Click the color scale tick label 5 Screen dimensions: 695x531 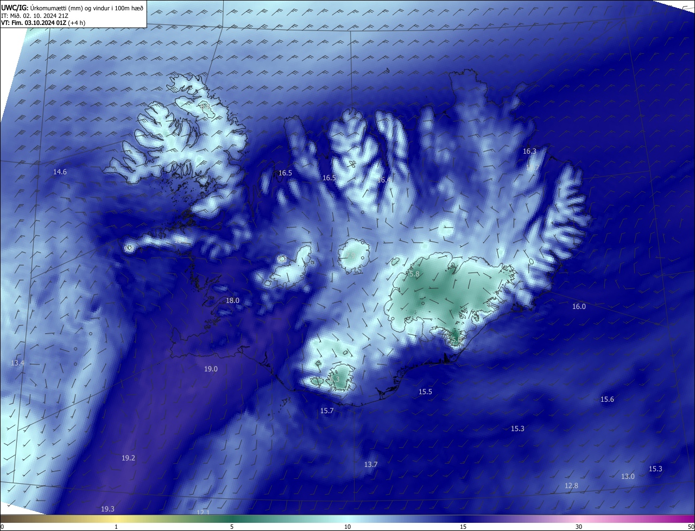232,527
